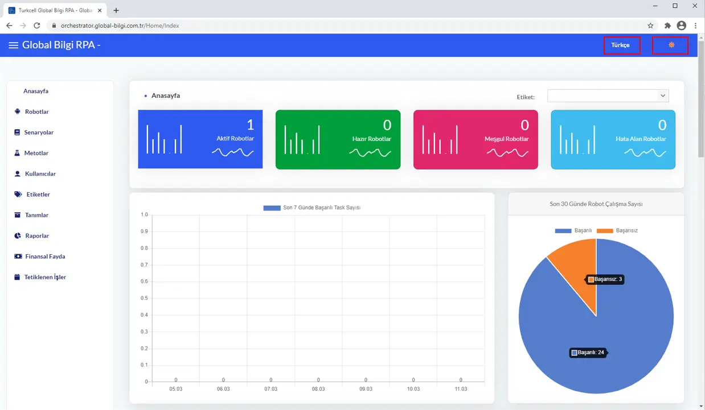Click the Raporlar pie chart icon
The height and width of the screenshot is (410, 705).
click(18, 236)
